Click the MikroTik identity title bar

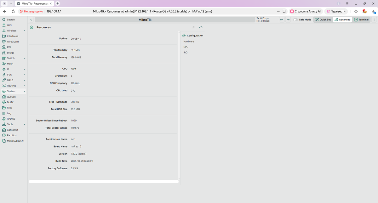coord(145,20)
